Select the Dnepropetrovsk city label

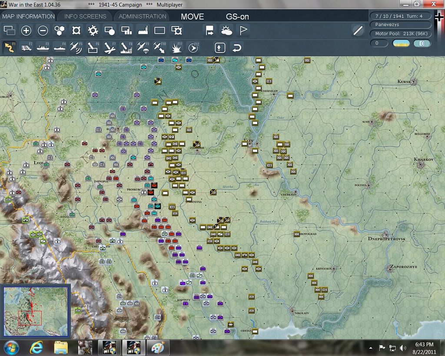tap(386, 239)
